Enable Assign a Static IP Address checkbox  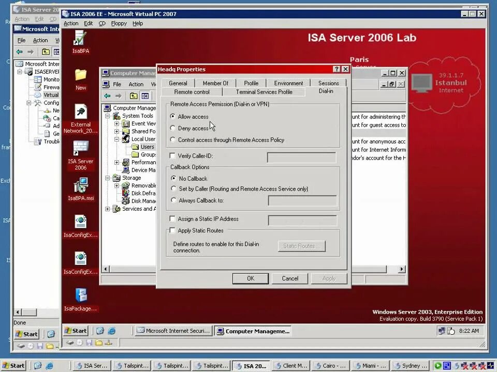pyautogui.click(x=172, y=219)
